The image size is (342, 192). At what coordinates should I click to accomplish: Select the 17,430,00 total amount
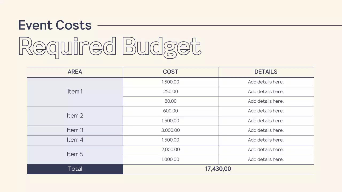(218, 169)
